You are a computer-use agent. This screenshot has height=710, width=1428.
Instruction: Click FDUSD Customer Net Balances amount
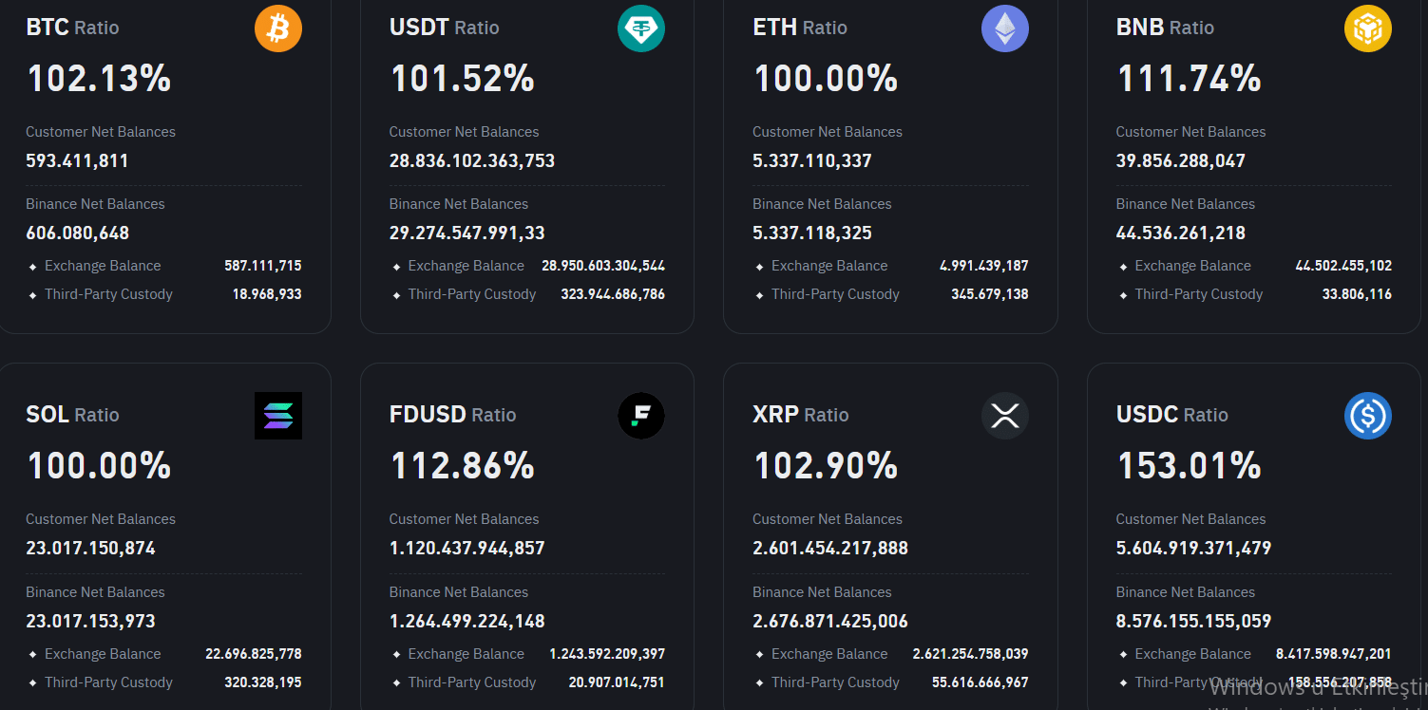466,548
